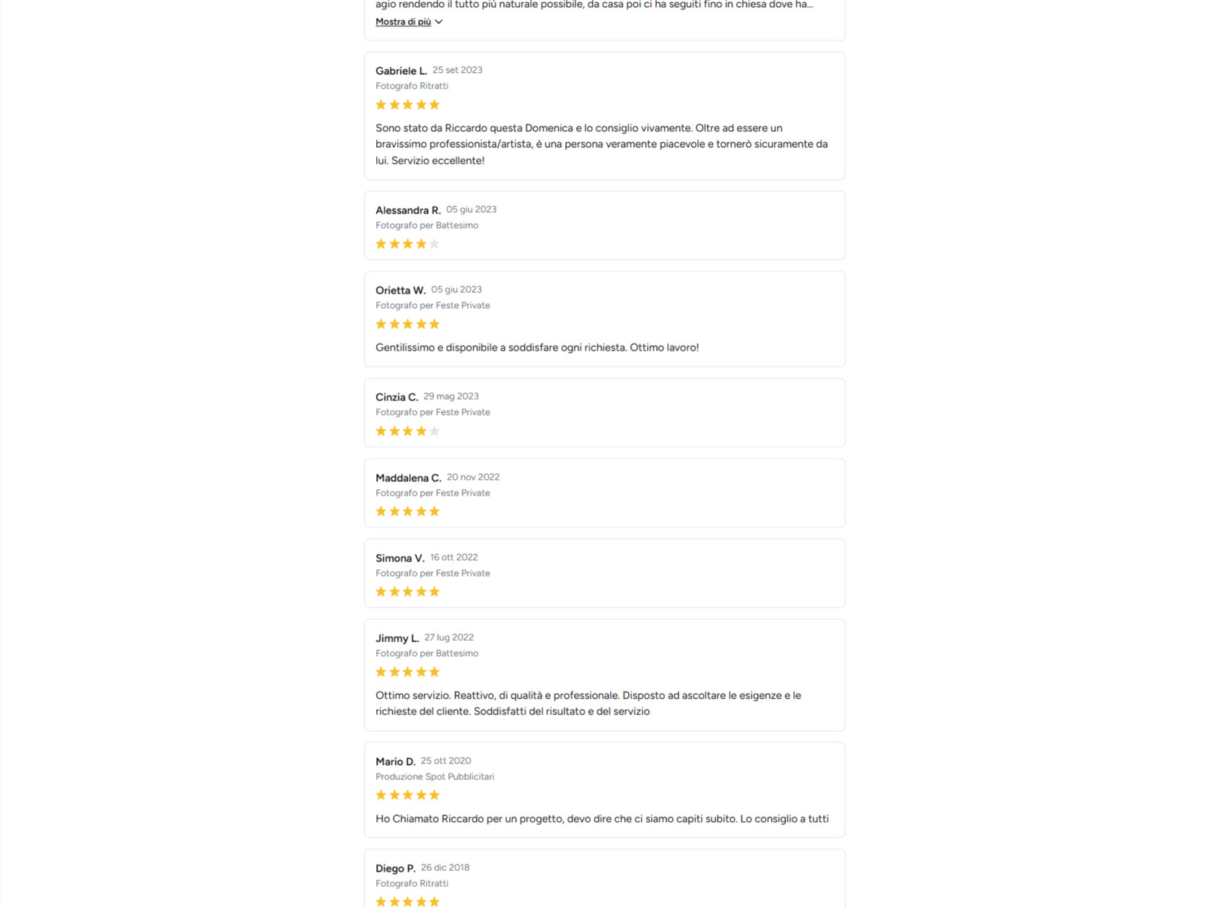
Task: Click 'Fotografo Ritratti' under Gabriele L.
Action: coord(412,86)
